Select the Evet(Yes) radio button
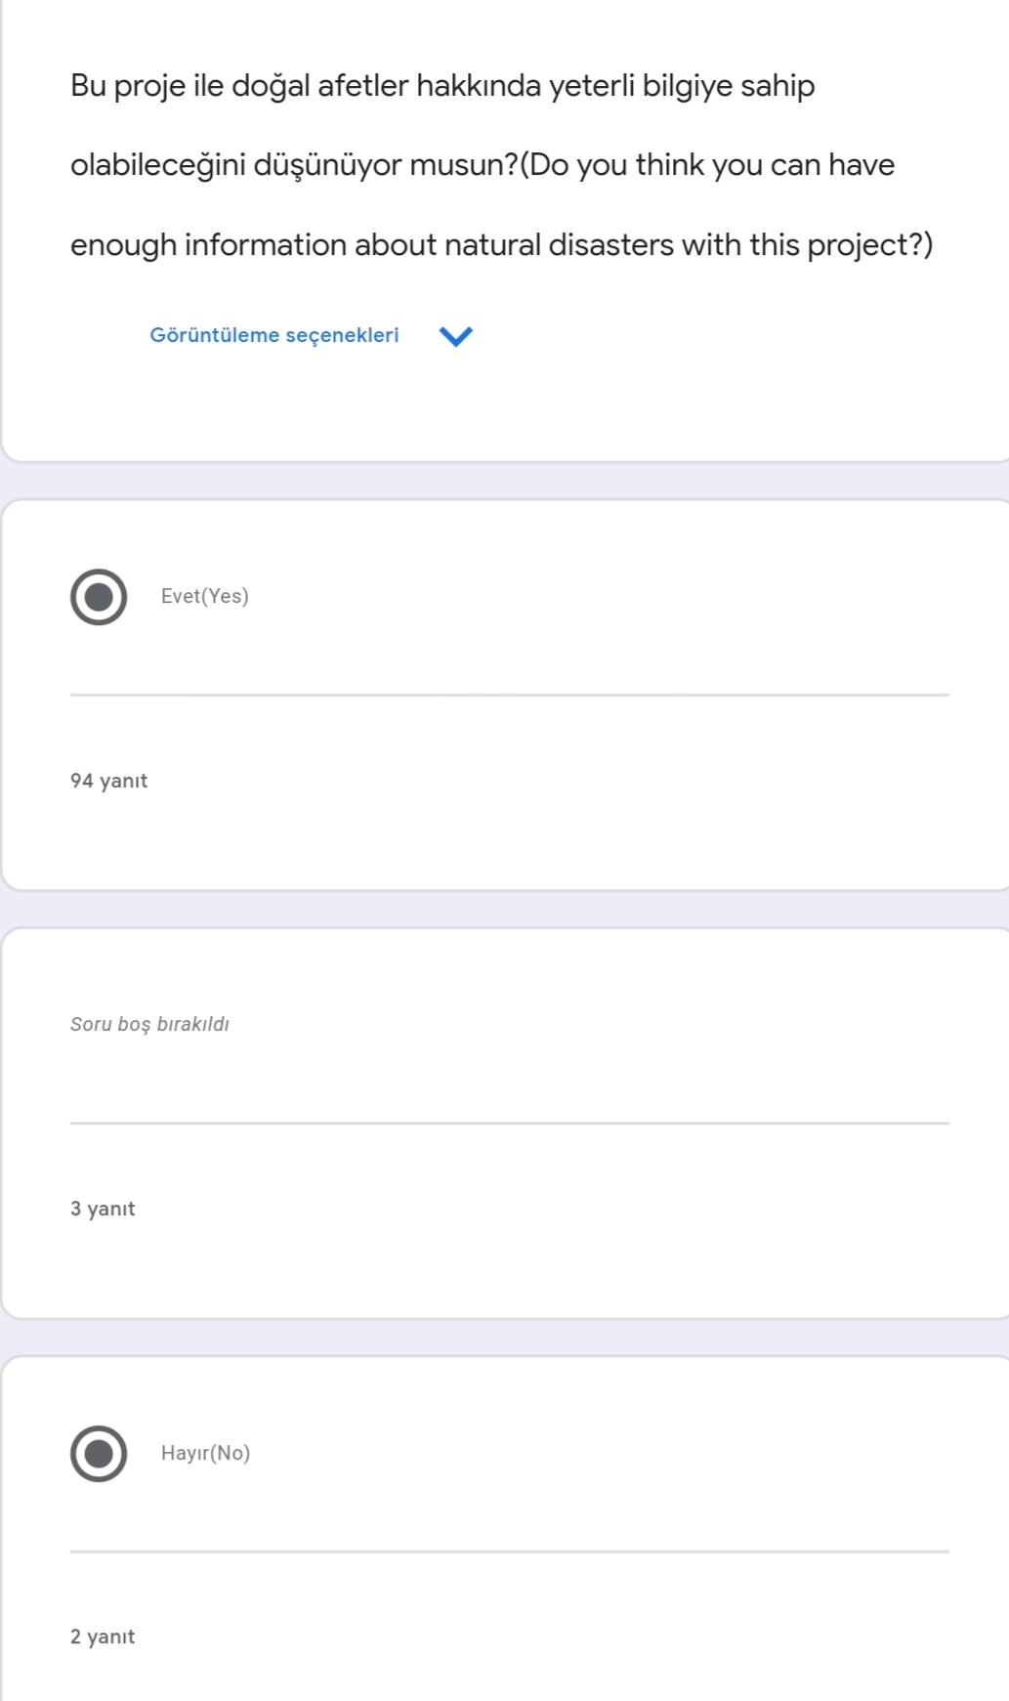Image resolution: width=1009 pixels, height=1701 pixels. coord(99,596)
